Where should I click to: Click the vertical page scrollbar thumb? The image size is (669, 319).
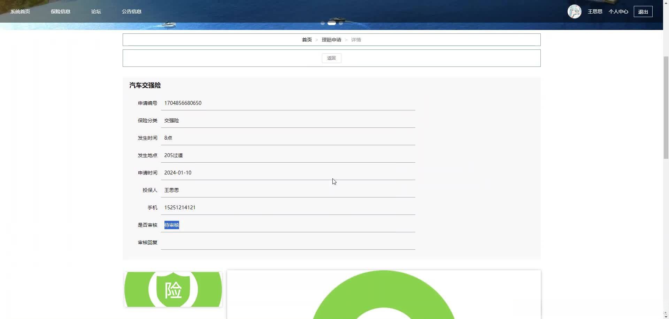666,107
